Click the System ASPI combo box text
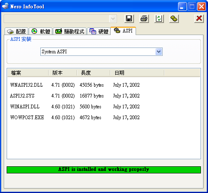 (x=54, y=52)
